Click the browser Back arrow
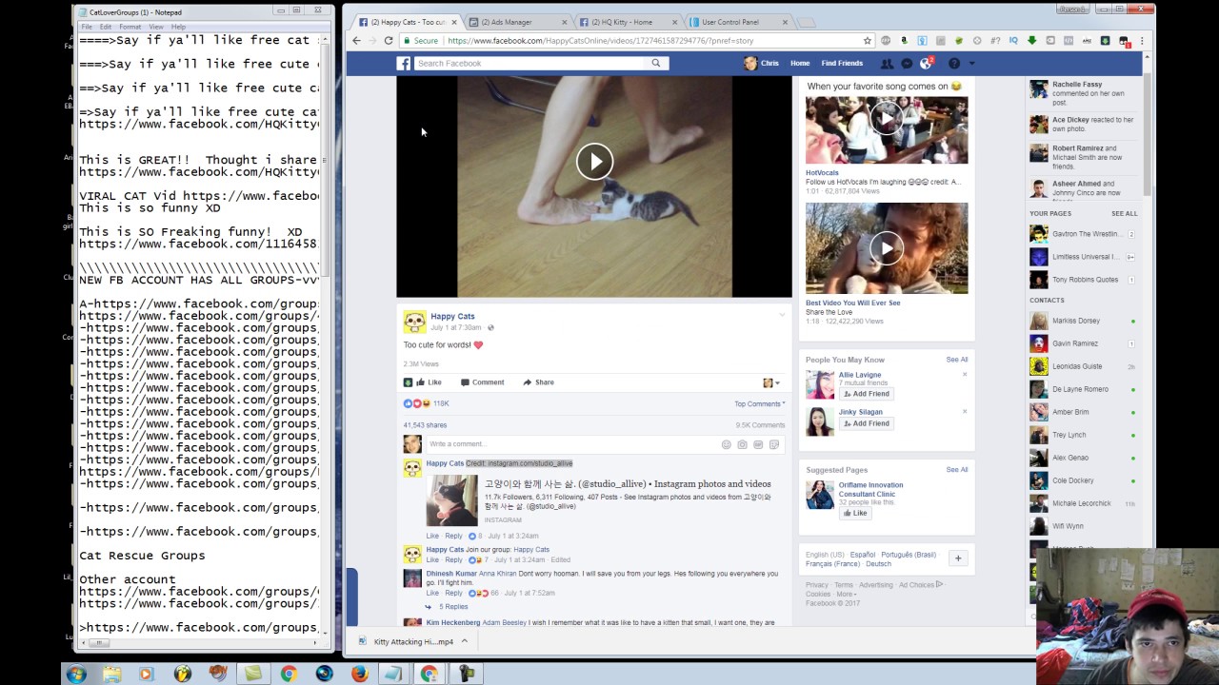Viewport: 1219px width, 685px height. pos(356,41)
